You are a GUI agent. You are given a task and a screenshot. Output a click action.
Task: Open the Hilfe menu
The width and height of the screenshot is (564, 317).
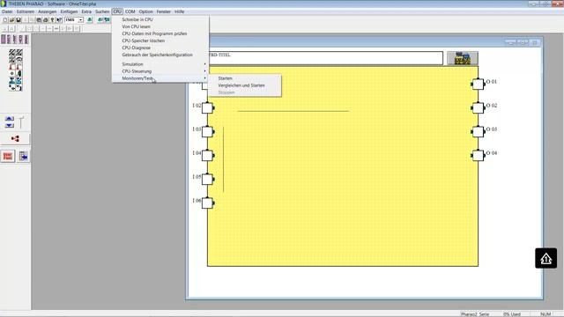180,11
